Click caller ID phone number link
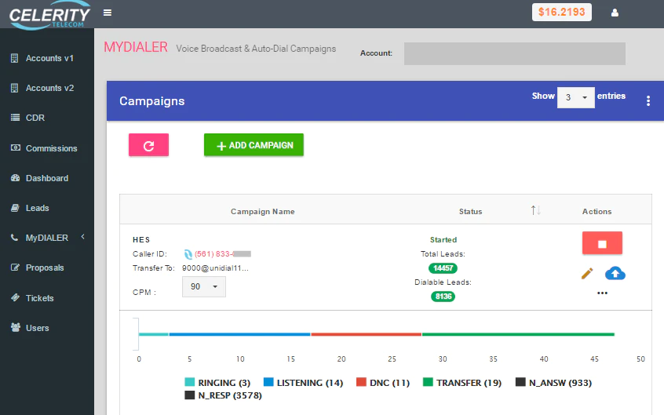This screenshot has height=415, width=664. (223, 254)
